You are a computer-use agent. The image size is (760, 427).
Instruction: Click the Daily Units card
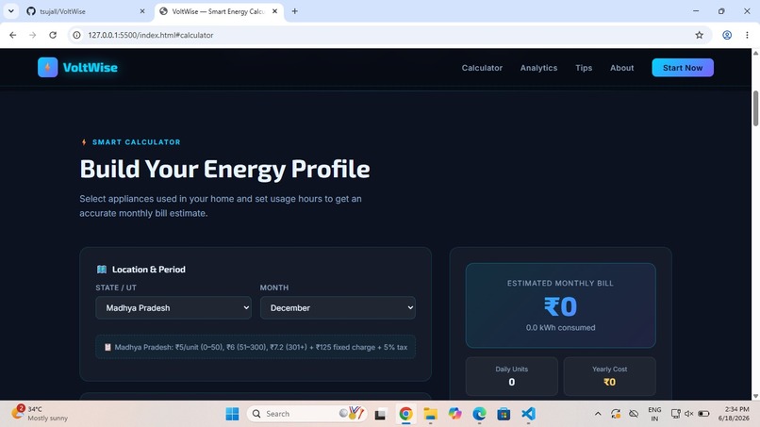[x=512, y=377]
